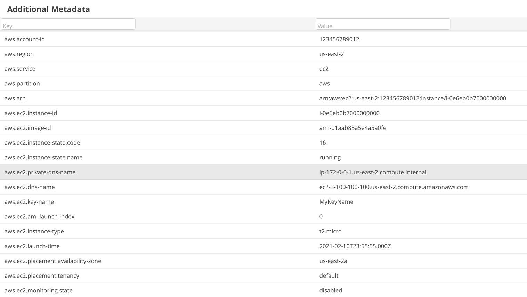This screenshot has width=527, height=297.
Task: Select the aws.ec2.placement.availability-zone key cell
Action: click(x=53, y=261)
